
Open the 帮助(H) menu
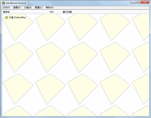(50, 8)
